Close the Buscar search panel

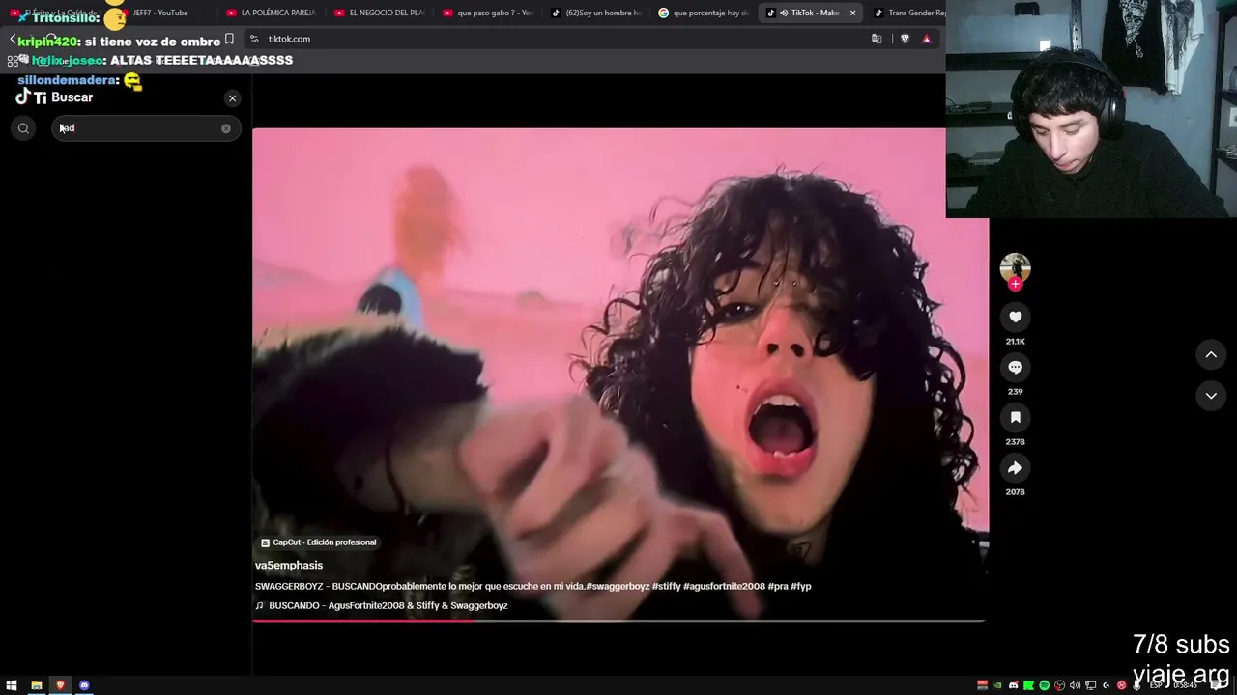coord(232,98)
